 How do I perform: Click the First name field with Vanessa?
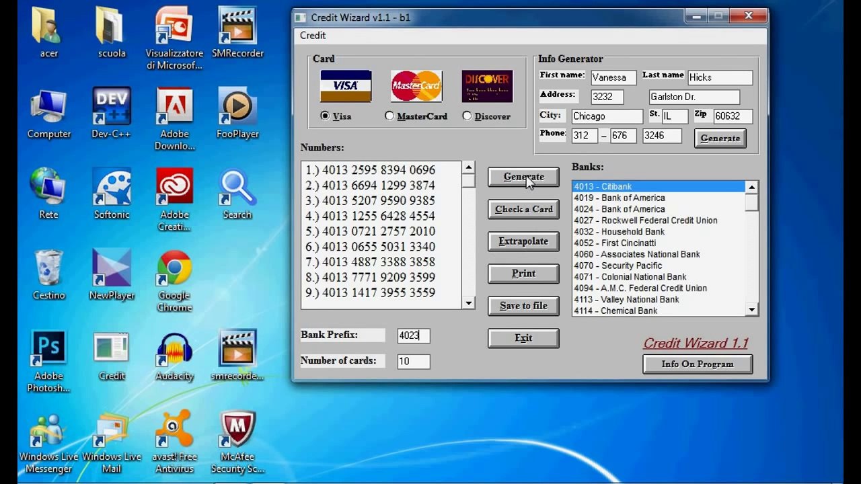pos(613,77)
